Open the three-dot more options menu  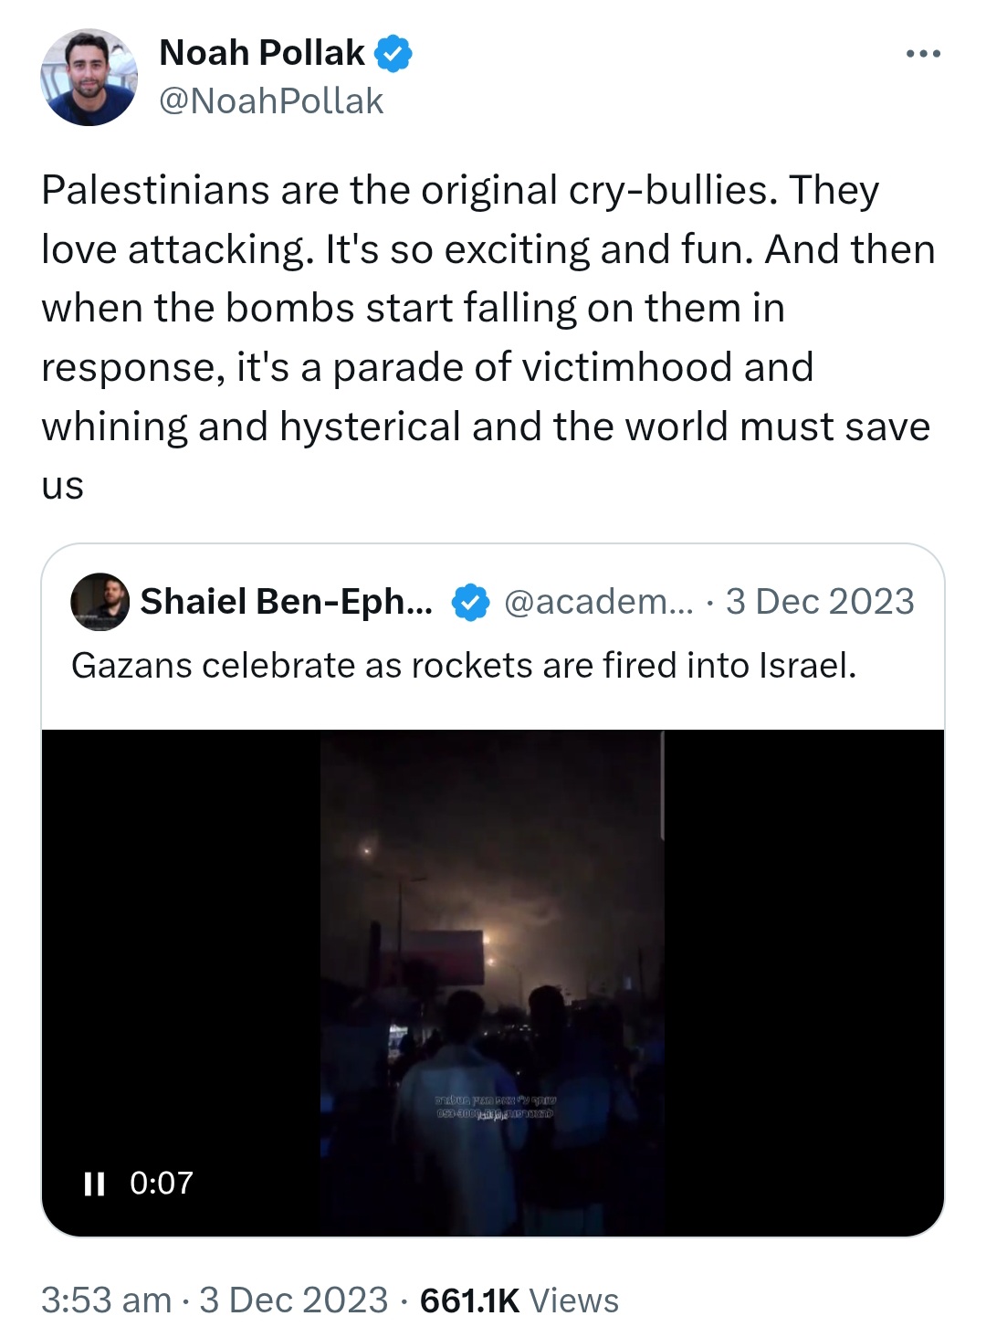(x=923, y=54)
